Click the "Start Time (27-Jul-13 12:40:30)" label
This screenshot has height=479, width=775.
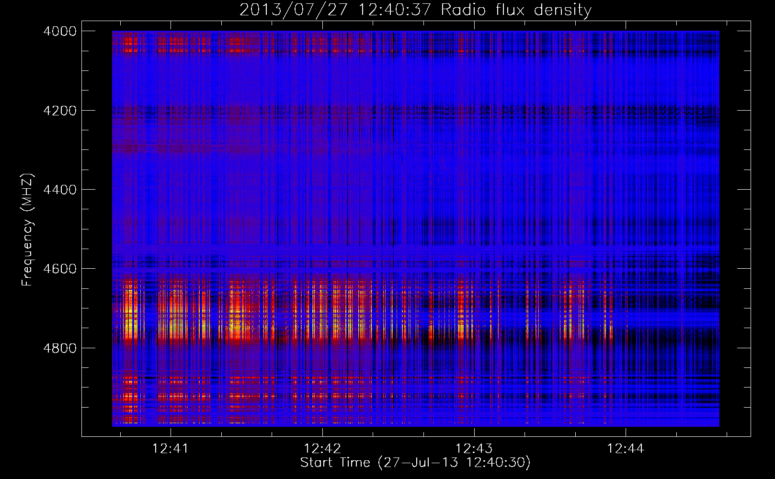(415, 463)
